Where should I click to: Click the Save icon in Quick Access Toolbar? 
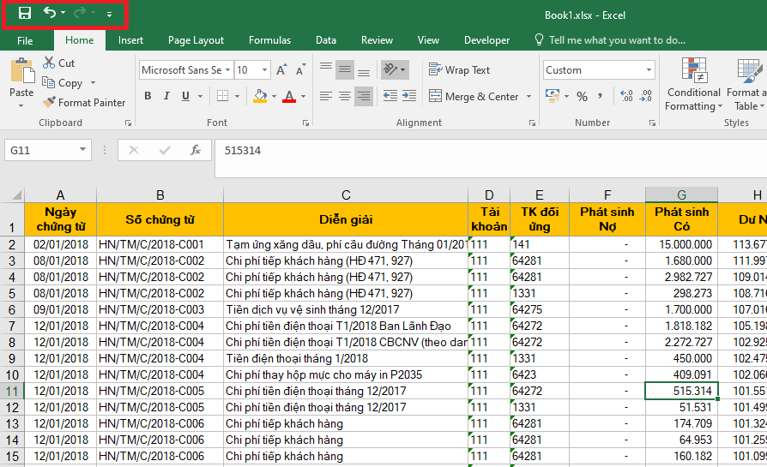pos(25,14)
